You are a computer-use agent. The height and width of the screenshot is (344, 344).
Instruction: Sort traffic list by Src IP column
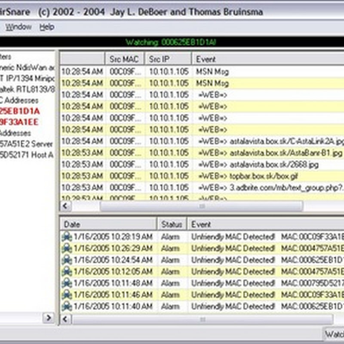point(167,59)
